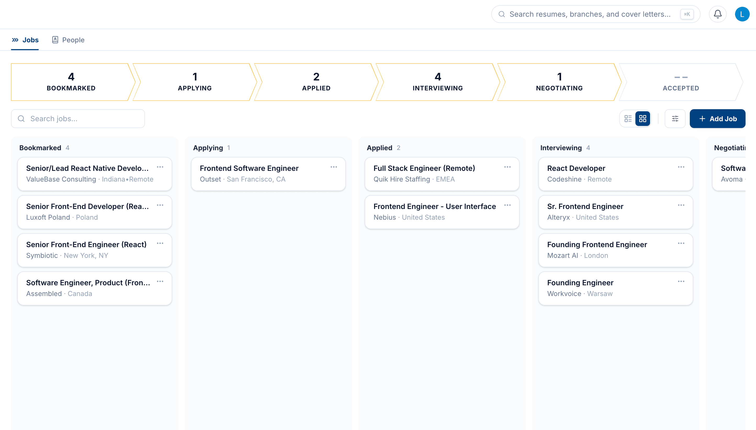This screenshot has height=430, width=756.
Task: Open the filter settings sliders icon
Action: (x=675, y=119)
